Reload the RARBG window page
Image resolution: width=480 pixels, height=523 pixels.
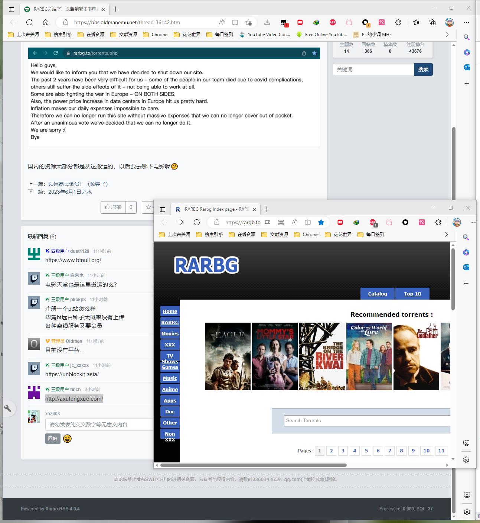(197, 222)
